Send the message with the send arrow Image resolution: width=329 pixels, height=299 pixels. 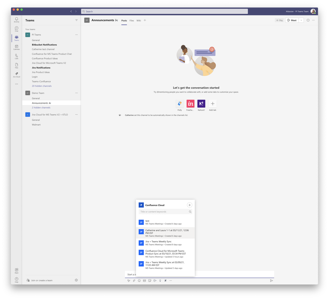point(271,281)
